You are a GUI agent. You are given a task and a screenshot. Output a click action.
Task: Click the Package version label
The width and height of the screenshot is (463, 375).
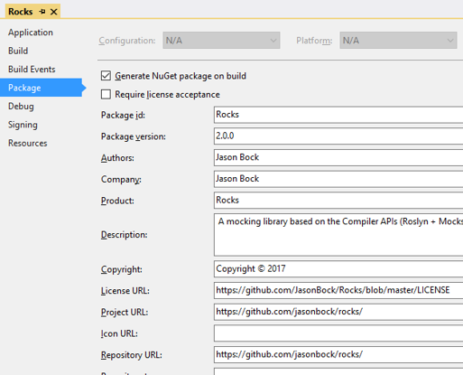(134, 136)
